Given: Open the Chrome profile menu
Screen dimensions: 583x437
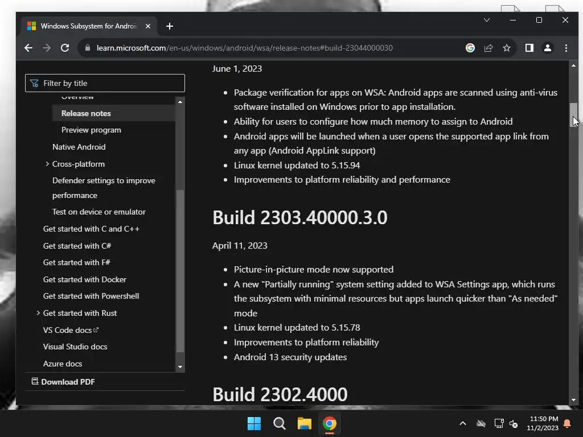Looking at the screenshot, I should [x=547, y=48].
